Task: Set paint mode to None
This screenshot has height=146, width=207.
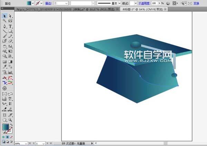Action: tap(11, 137)
